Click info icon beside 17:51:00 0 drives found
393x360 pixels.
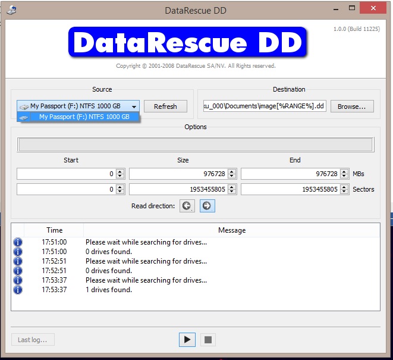click(x=18, y=252)
